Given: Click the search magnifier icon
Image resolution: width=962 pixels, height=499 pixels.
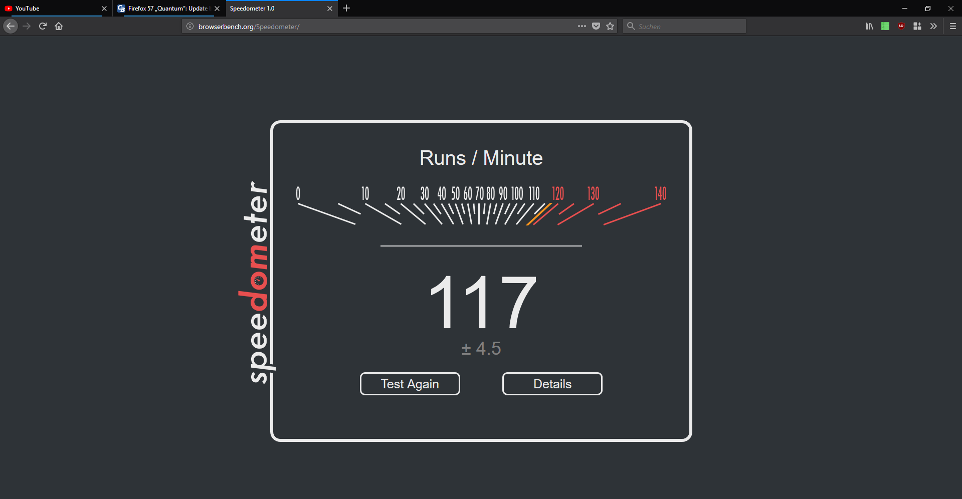Looking at the screenshot, I should click(631, 26).
